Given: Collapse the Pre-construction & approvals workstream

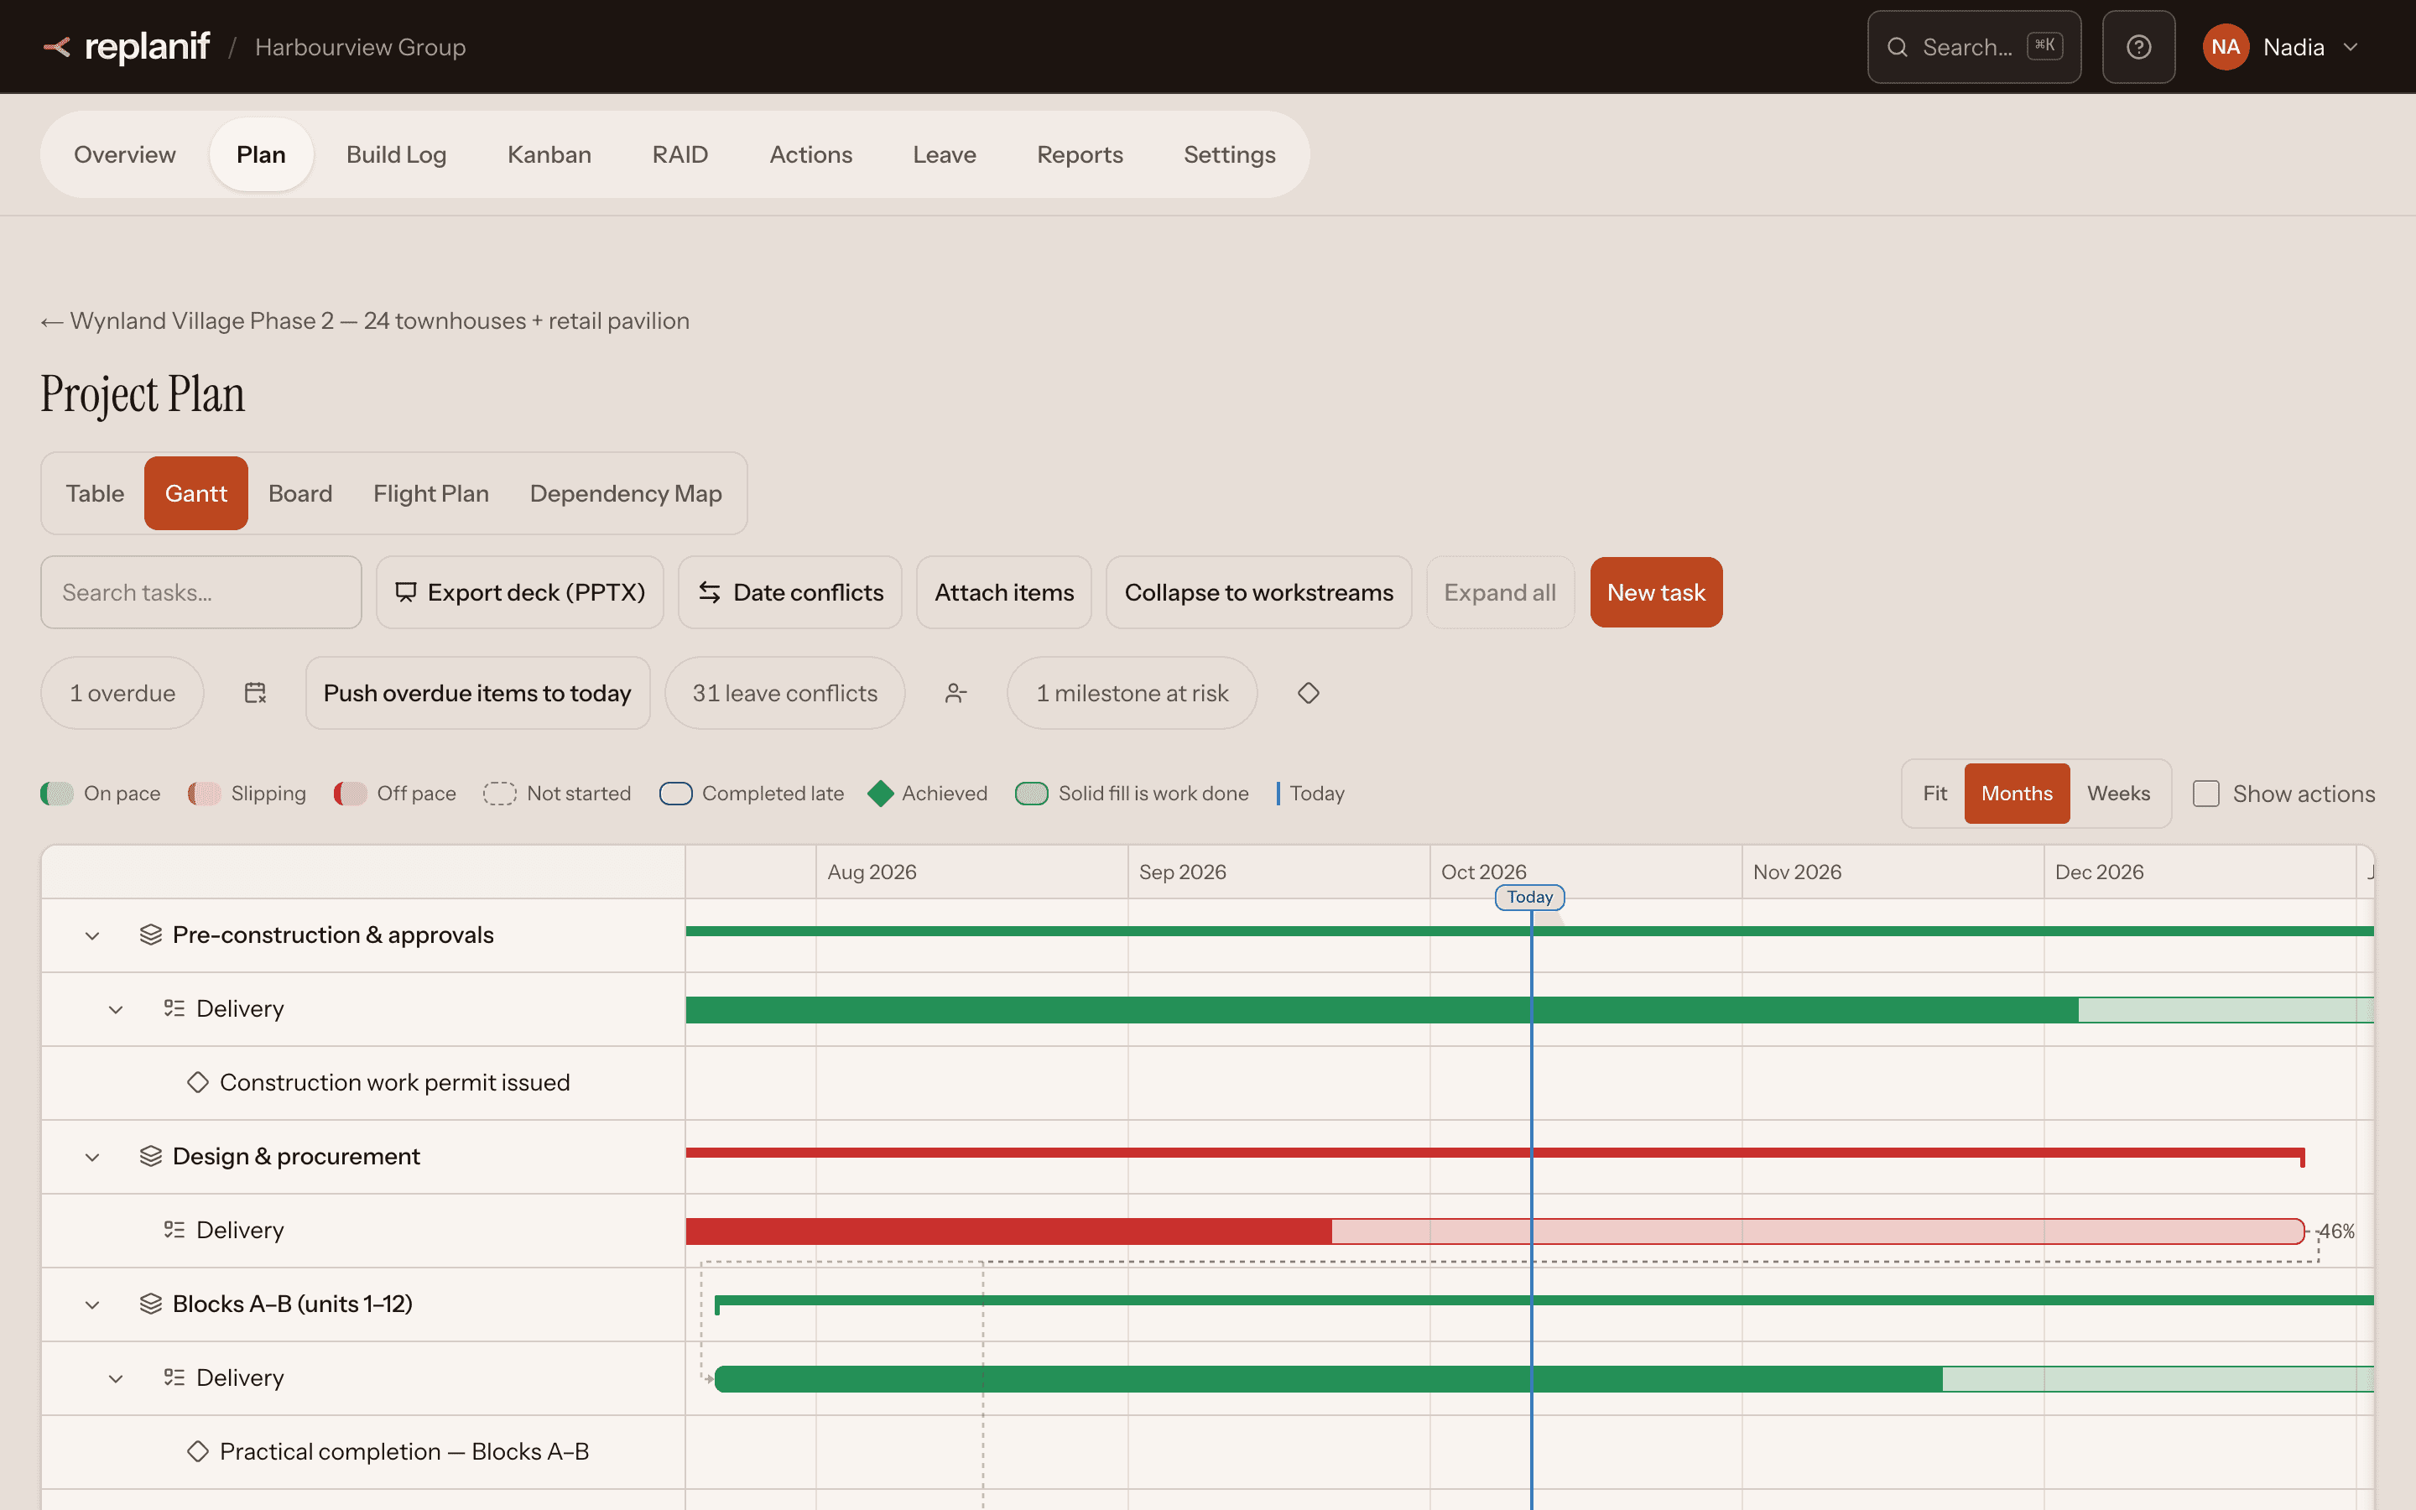Looking at the screenshot, I should point(91,935).
